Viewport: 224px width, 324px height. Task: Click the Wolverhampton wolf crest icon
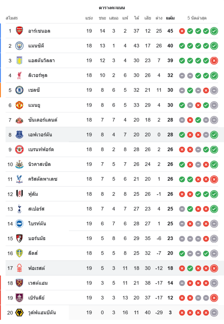20,313
